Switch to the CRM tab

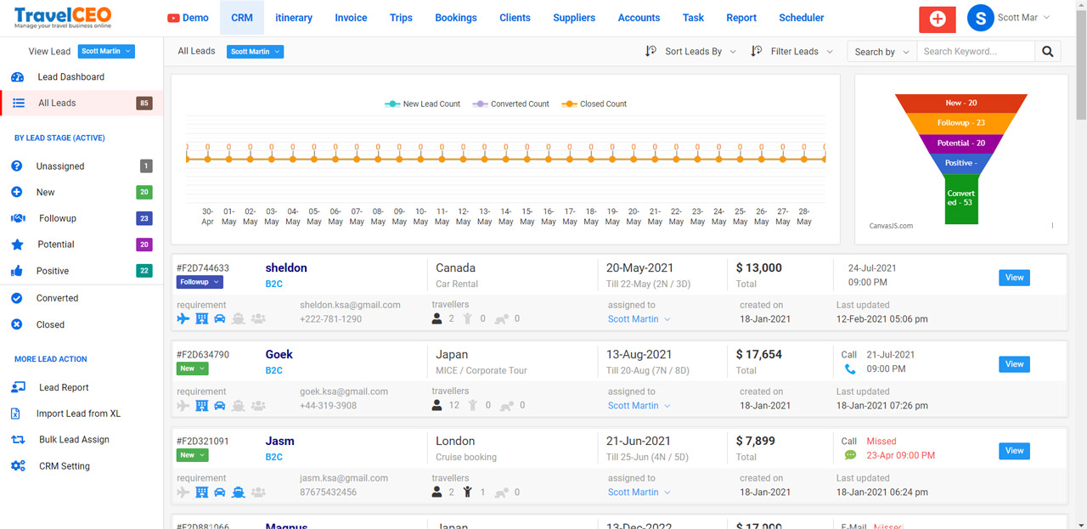[242, 18]
